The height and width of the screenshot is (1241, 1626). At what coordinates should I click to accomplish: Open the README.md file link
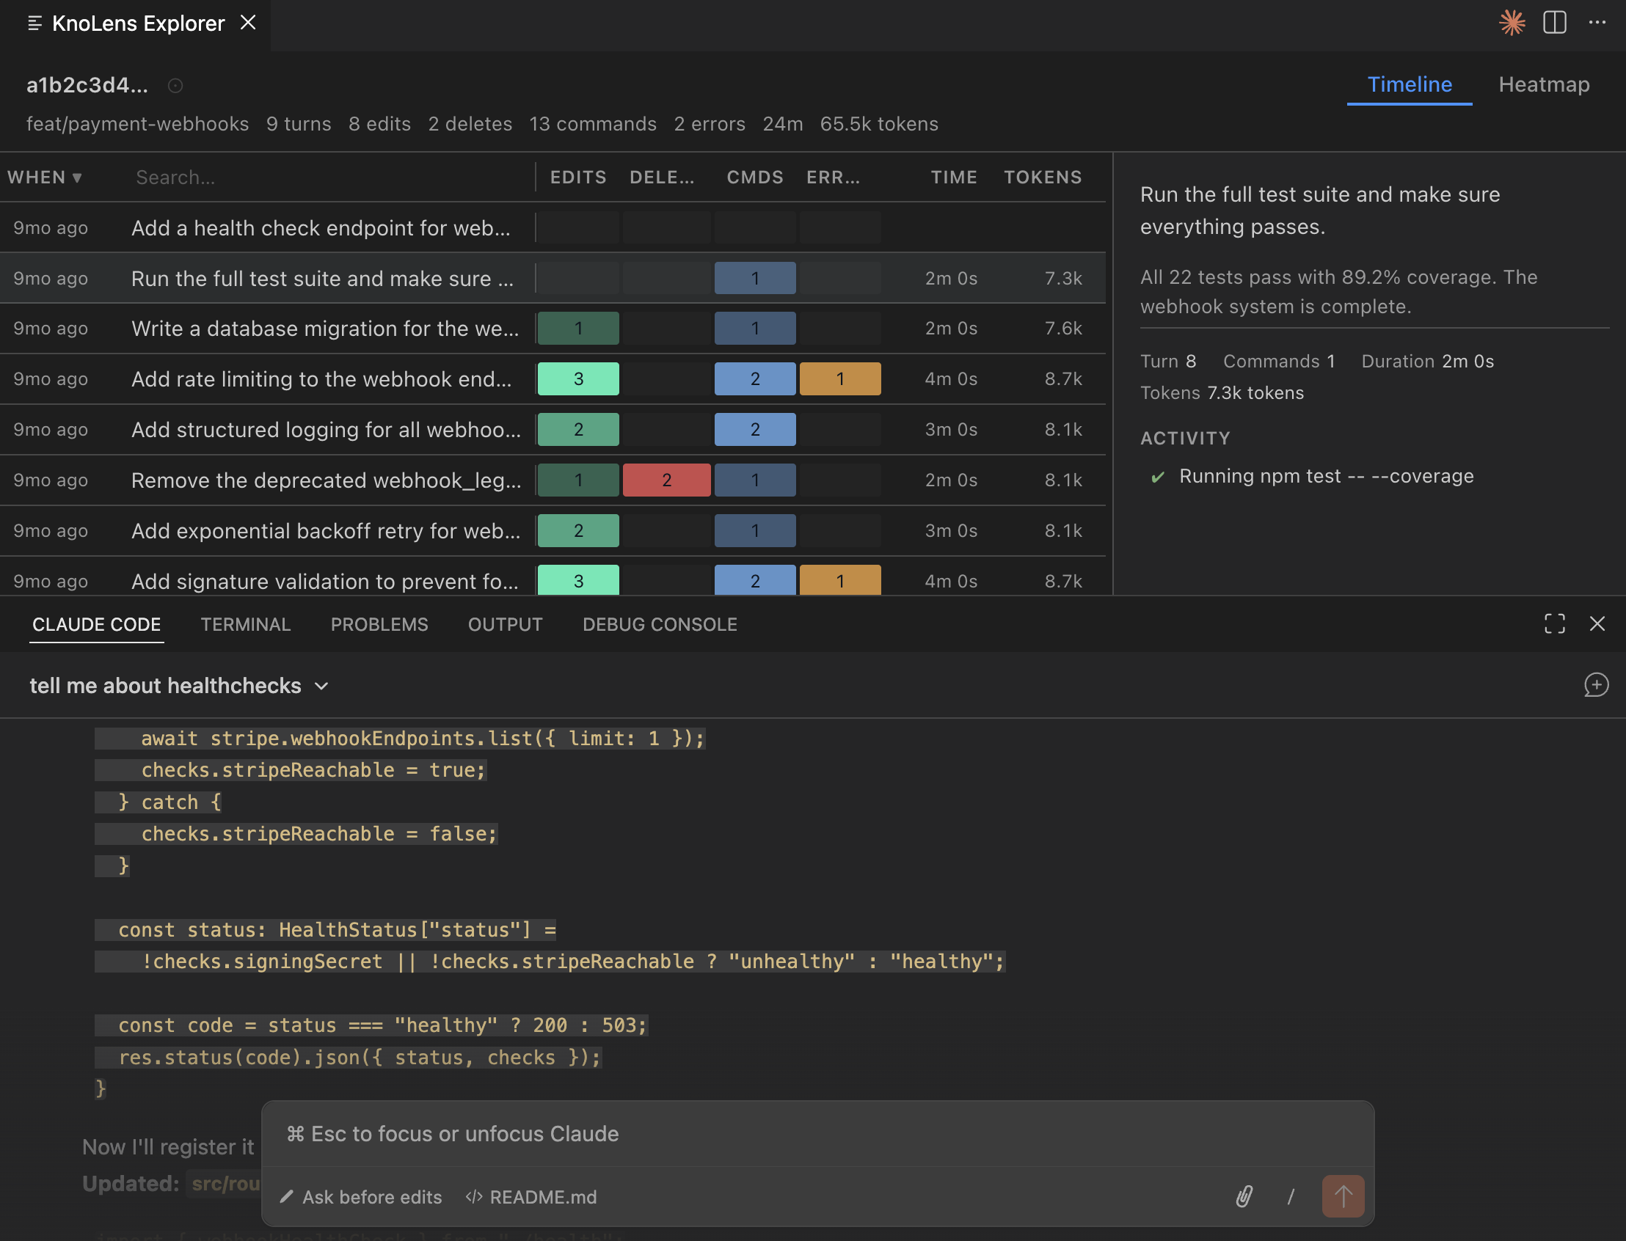pyautogui.click(x=543, y=1197)
